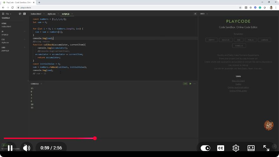
Task: Reload the page in the browser
Action: click(12, 8)
